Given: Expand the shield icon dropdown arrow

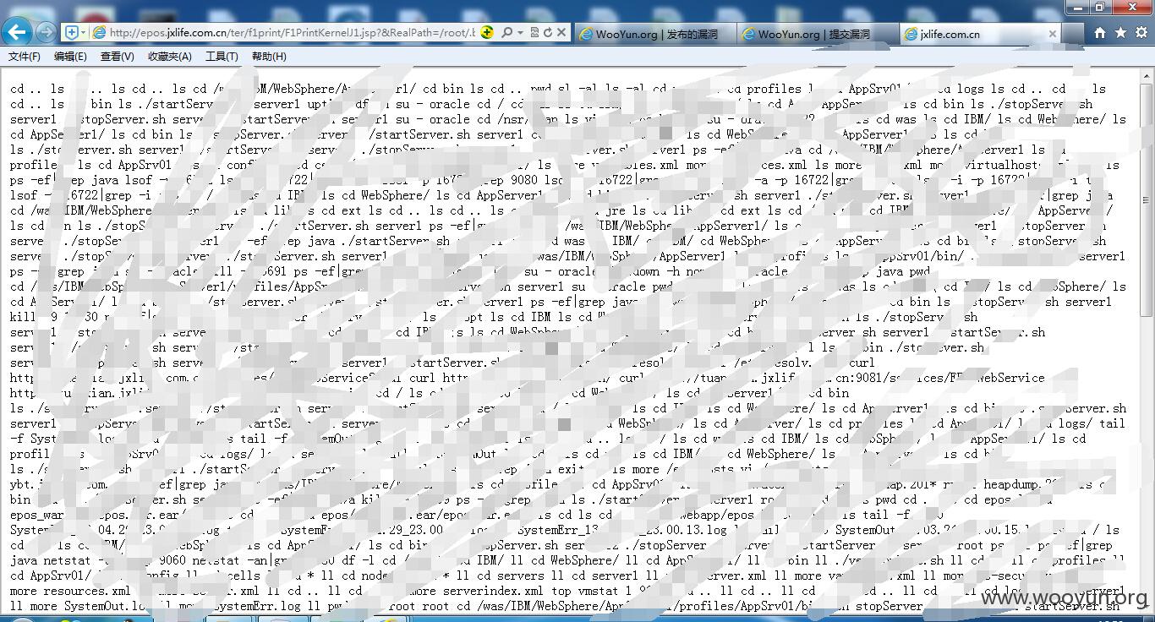Looking at the screenshot, I should click(83, 32).
